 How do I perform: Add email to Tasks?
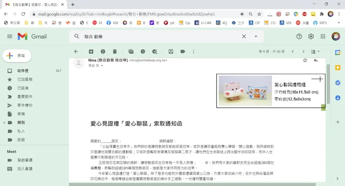(x=155, y=51)
